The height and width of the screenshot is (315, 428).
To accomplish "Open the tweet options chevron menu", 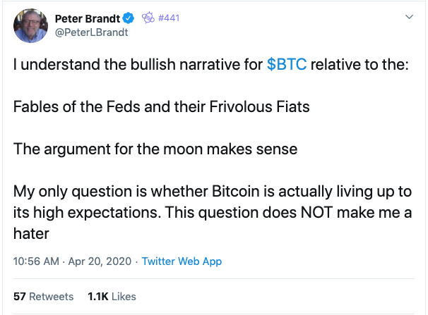I will tap(409, 17).
